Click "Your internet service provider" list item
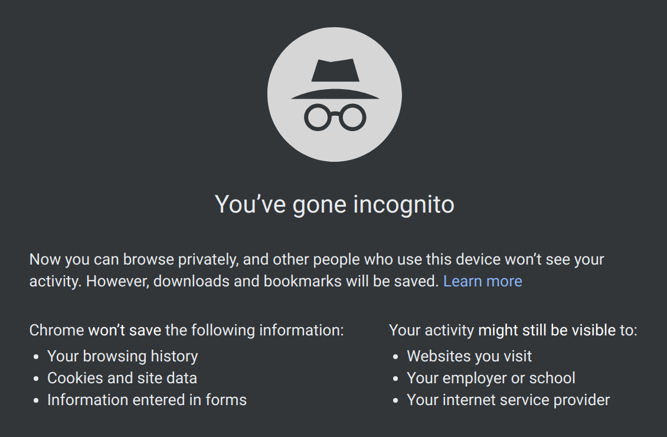Viewport: 667px width, 437px height. click(508, 400)
